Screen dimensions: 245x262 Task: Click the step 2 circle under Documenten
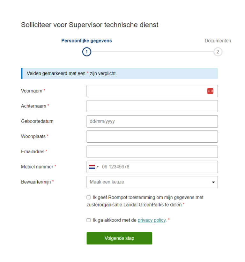point(218,52)
